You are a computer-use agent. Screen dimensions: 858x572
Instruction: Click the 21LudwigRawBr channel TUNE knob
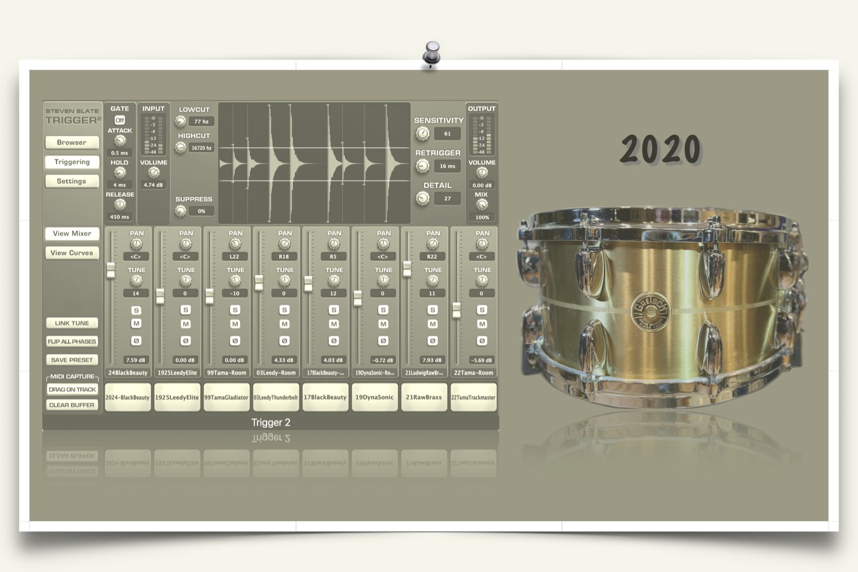(x=433, y=281)
